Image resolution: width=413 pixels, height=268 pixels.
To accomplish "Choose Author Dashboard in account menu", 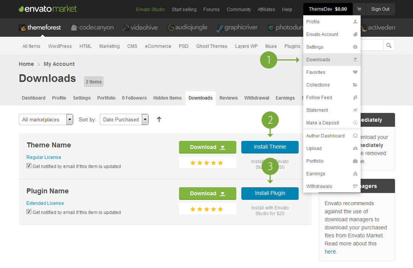I will [x=332, y=136].
